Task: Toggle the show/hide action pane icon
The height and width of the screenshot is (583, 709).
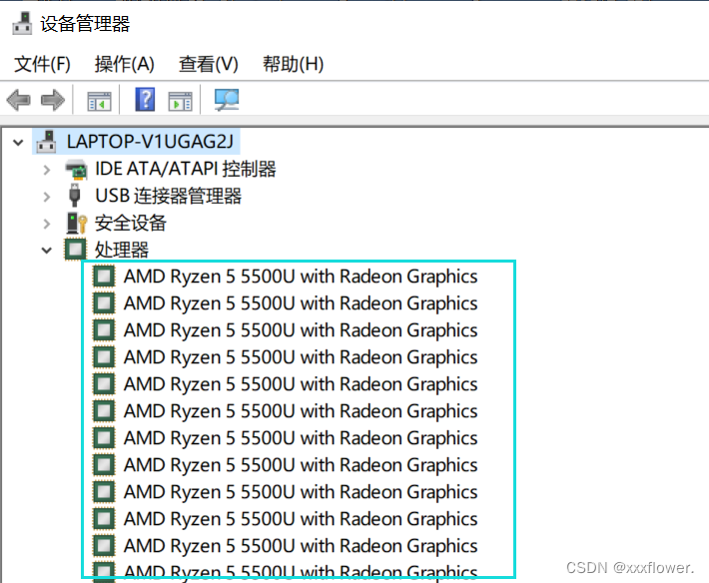Action: (x=180, y=101)
